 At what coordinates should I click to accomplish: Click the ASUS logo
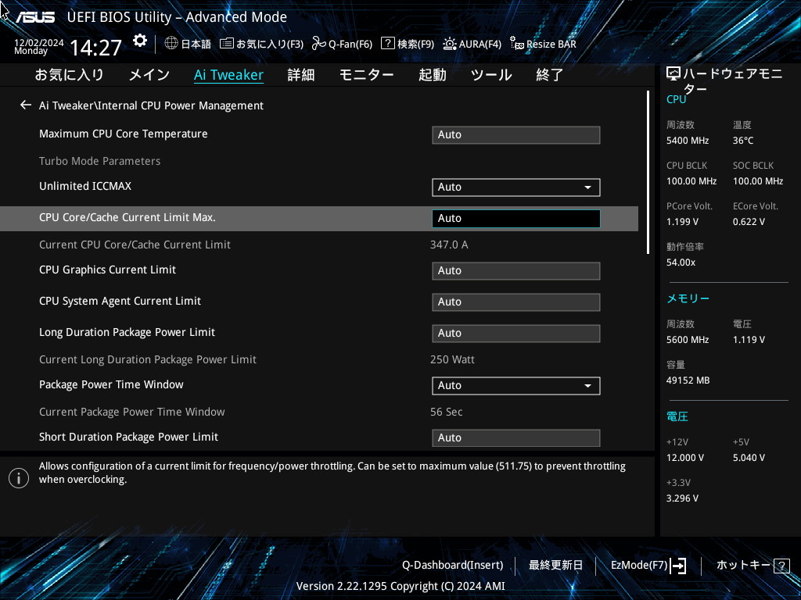tap(34, 17)
